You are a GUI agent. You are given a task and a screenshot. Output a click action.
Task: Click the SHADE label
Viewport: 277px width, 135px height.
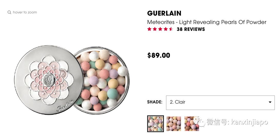[x=155, y=102]
